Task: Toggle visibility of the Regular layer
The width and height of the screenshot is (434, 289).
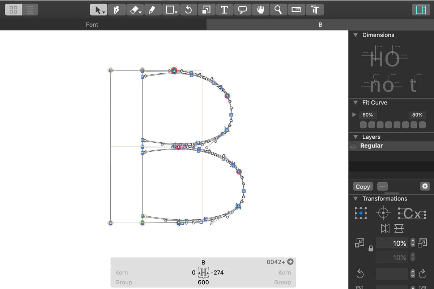Action: [x=353, y=146]
